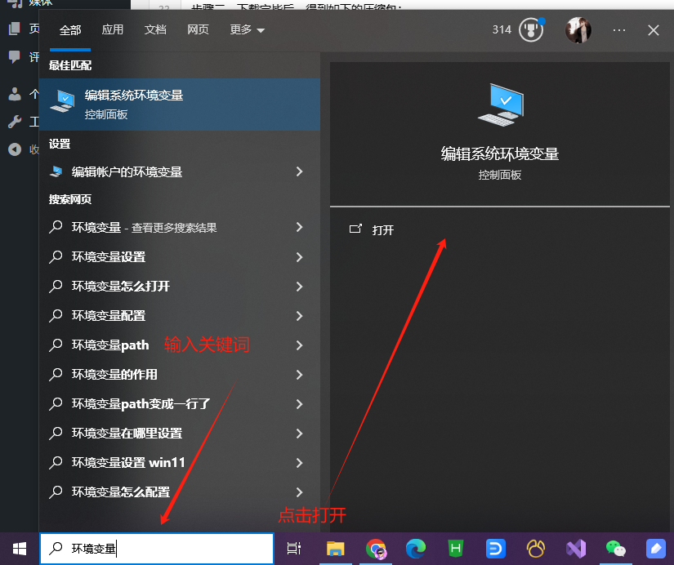674x565 pixels.
Task: Open best match 编辑系统环境变量
Action: [180, 105]
